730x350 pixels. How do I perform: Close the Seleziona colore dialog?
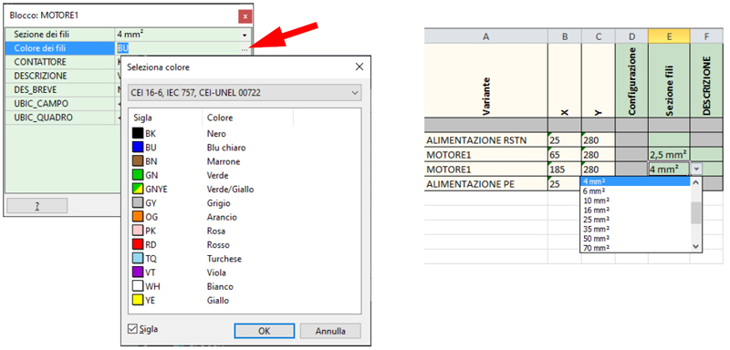[x=359, y=67]
